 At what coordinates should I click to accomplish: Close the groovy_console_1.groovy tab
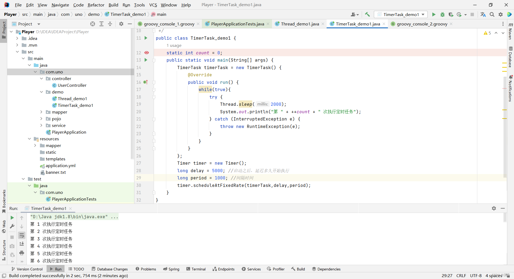tap(198, 24)
